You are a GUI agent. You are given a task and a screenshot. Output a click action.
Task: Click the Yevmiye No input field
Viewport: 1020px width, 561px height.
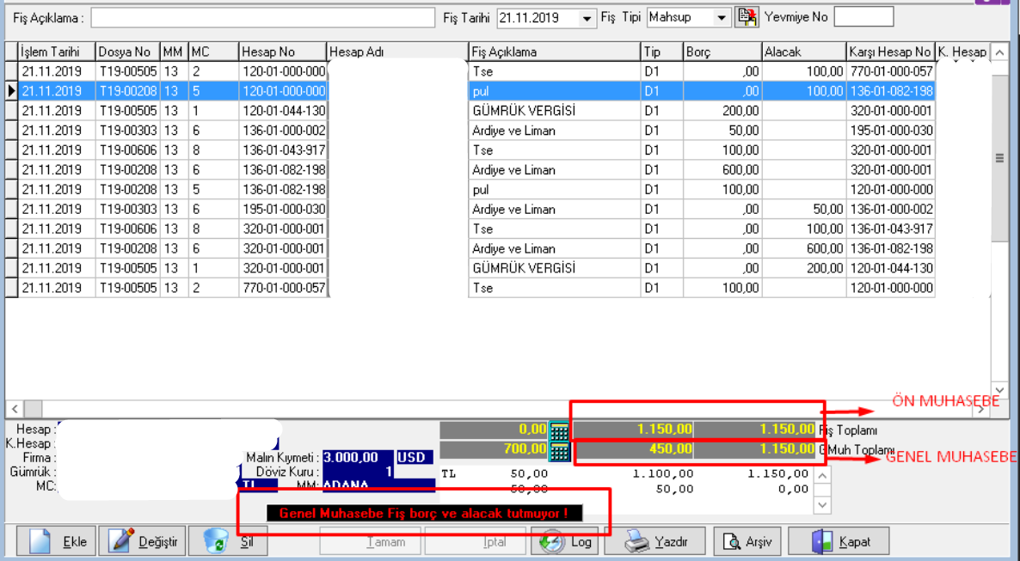coord(863,17)
